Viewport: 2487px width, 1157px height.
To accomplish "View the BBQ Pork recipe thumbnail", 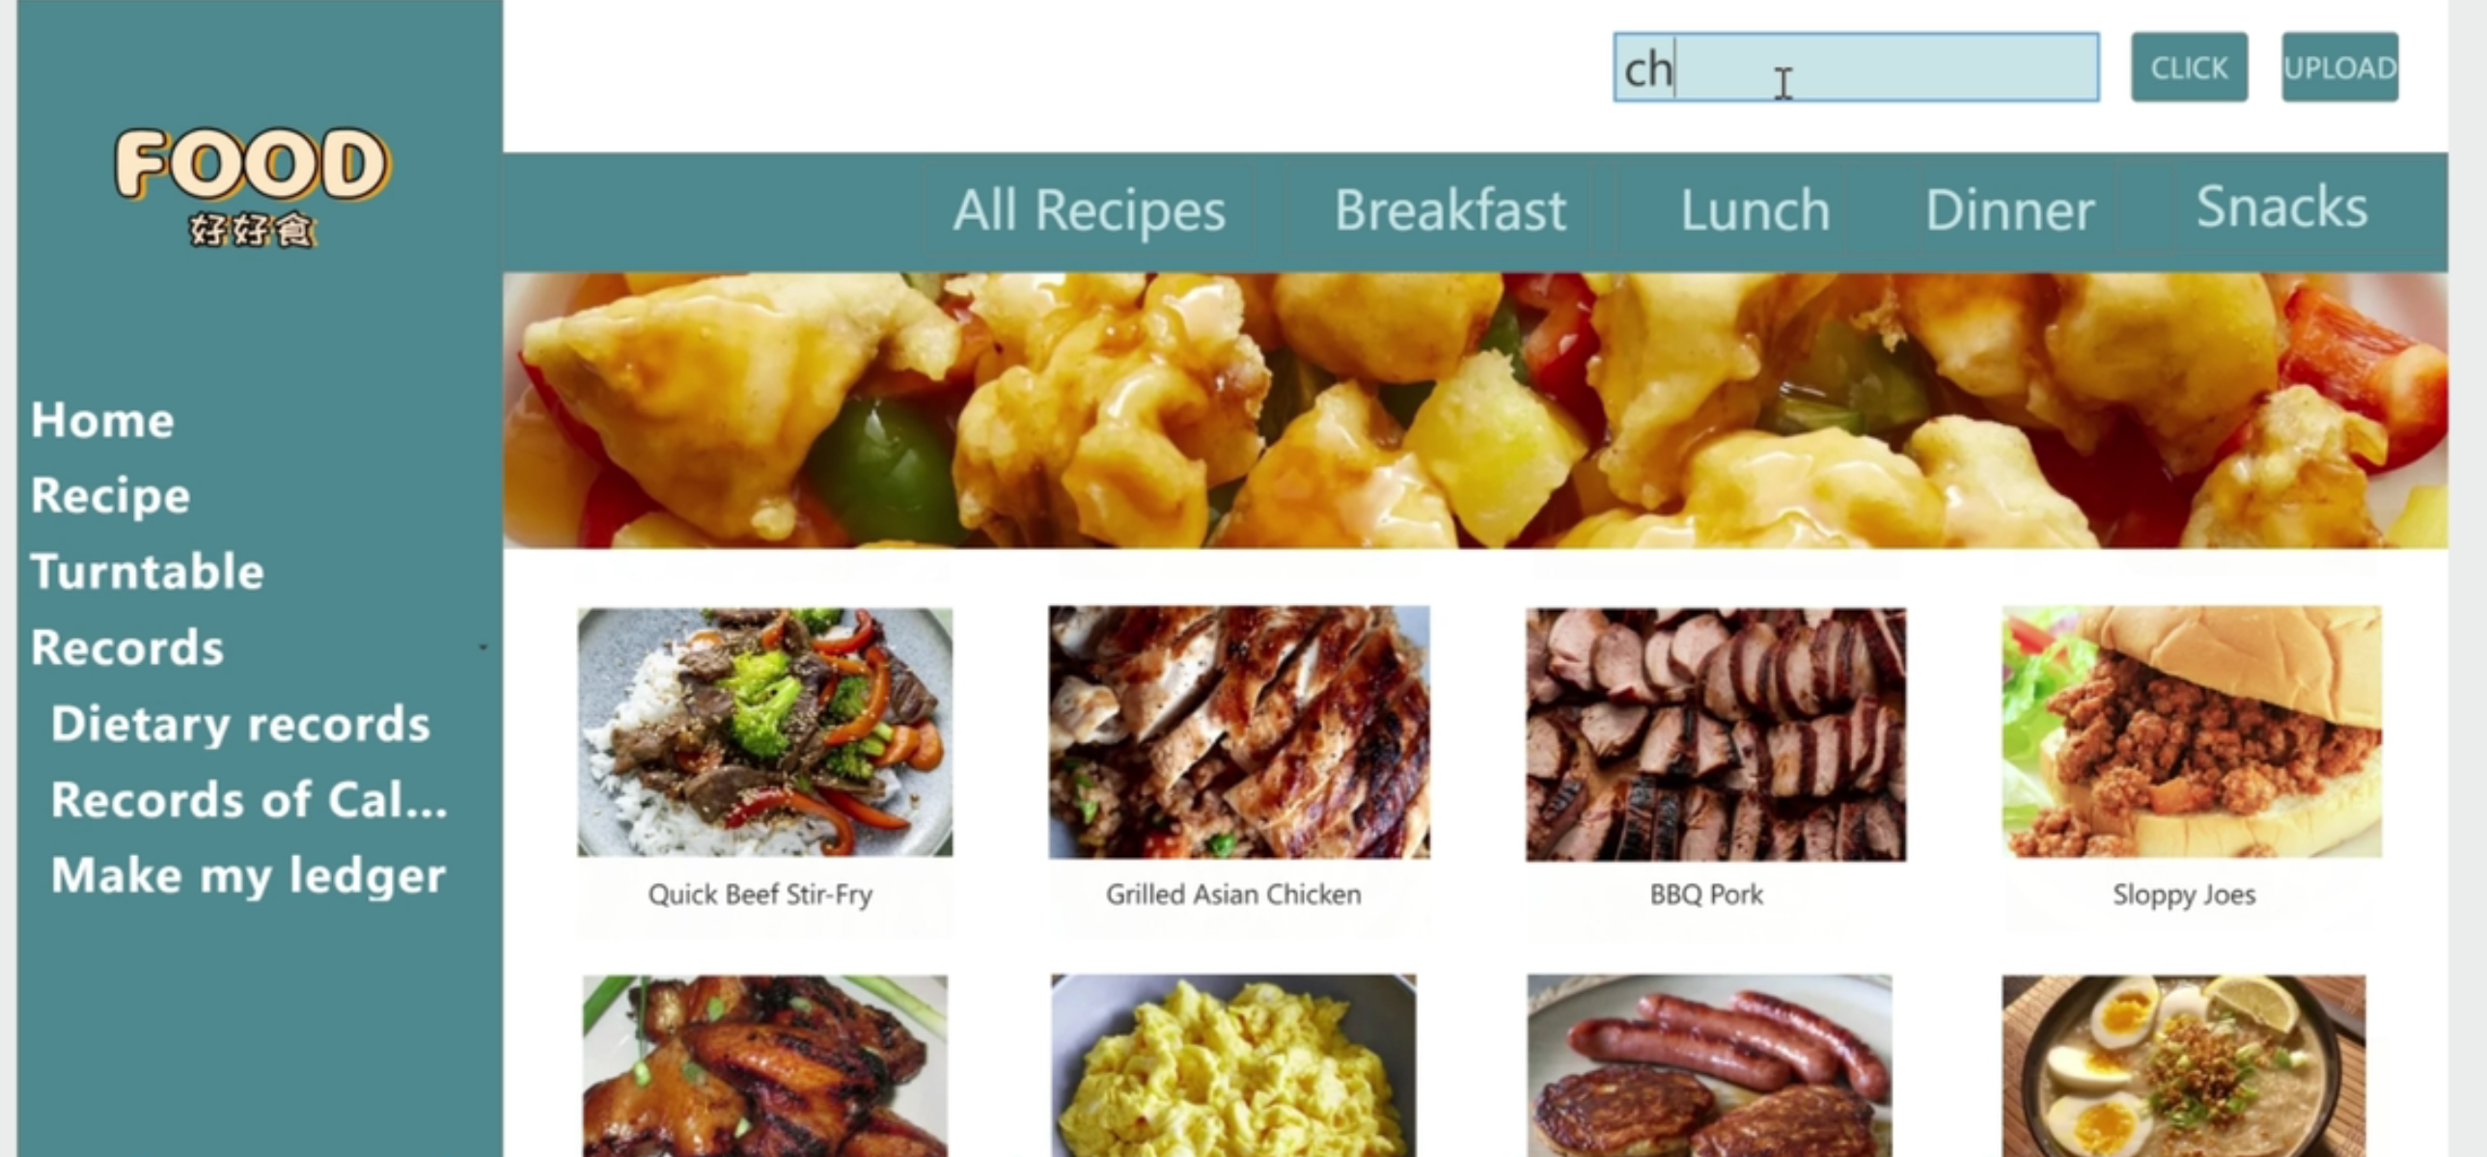I will point(1716,733).
